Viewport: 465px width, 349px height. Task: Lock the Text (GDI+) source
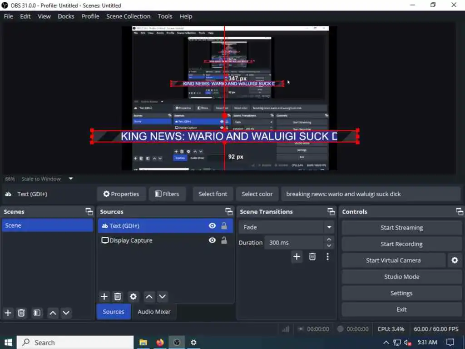pos(224,226)
